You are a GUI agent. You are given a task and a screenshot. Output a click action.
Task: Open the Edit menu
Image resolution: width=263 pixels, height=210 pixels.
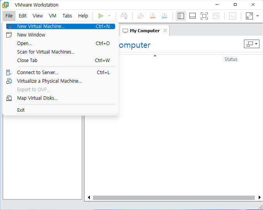point(23,16)
